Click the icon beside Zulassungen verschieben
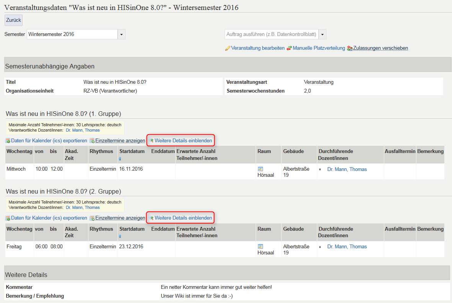 tap(350, 48)
